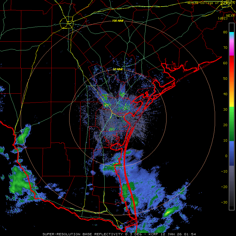Click the blue segment of the reflectivity color bar

pos(232,153)
